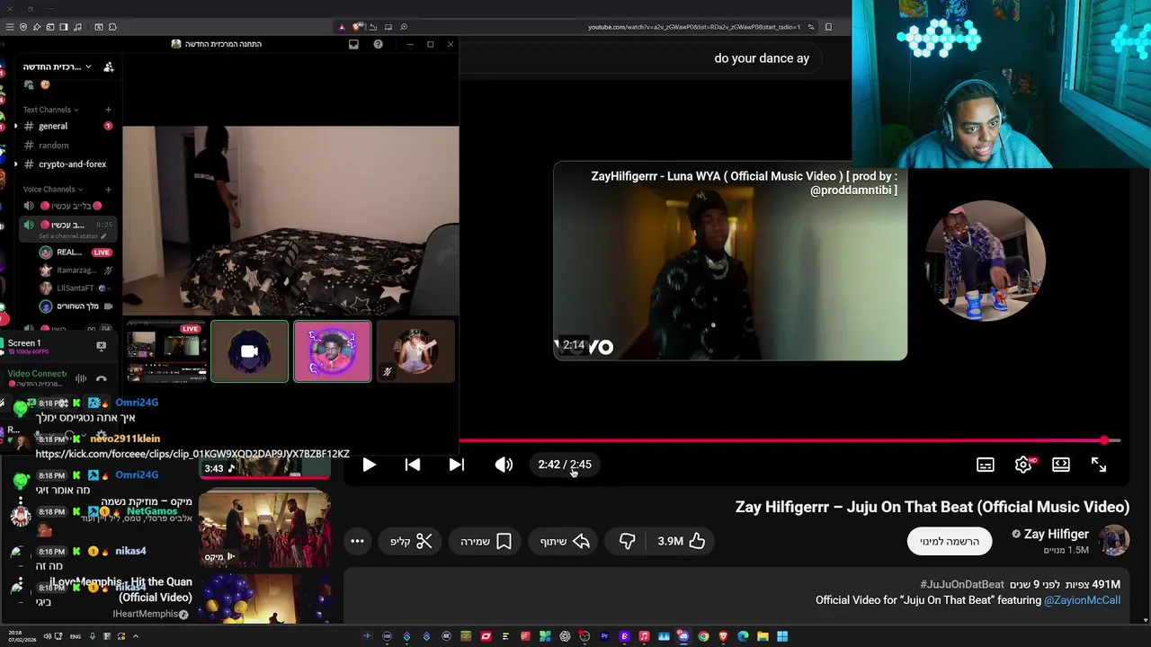Open Zay Hilfiger channel avatar
Image resolution: width=1151 pixels, height=647 pixels.
1113,541
